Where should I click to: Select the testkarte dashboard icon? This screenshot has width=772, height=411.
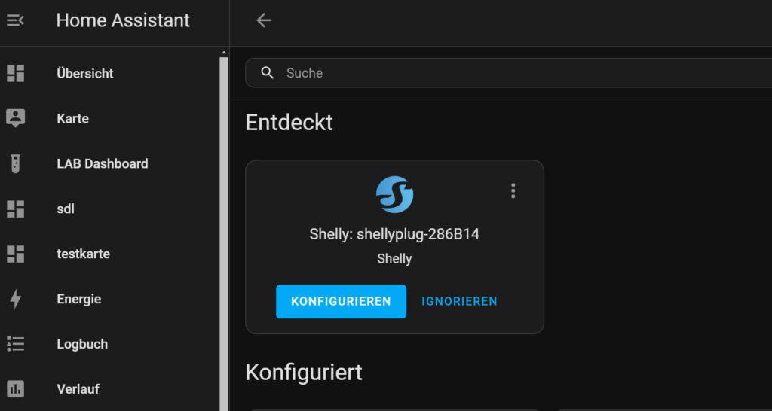15,254
